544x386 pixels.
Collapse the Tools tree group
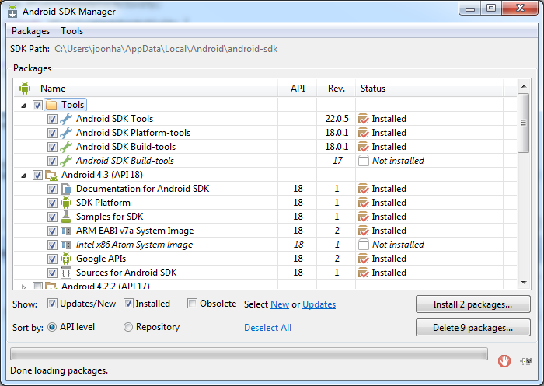[23, 105]
